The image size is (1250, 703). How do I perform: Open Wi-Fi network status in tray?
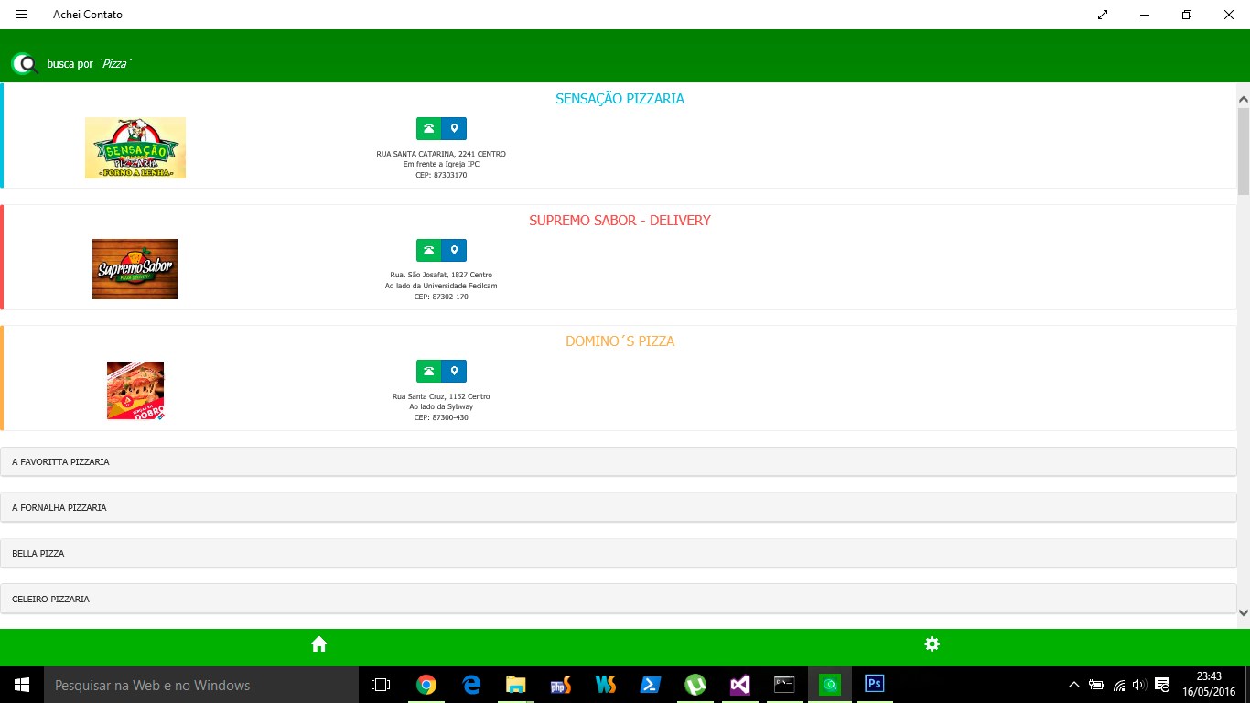(1118, 685)
